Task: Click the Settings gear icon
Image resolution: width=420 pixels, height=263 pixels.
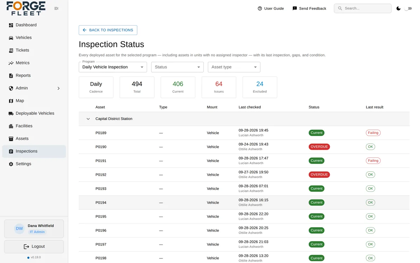Action: click(x=11, y=164)
